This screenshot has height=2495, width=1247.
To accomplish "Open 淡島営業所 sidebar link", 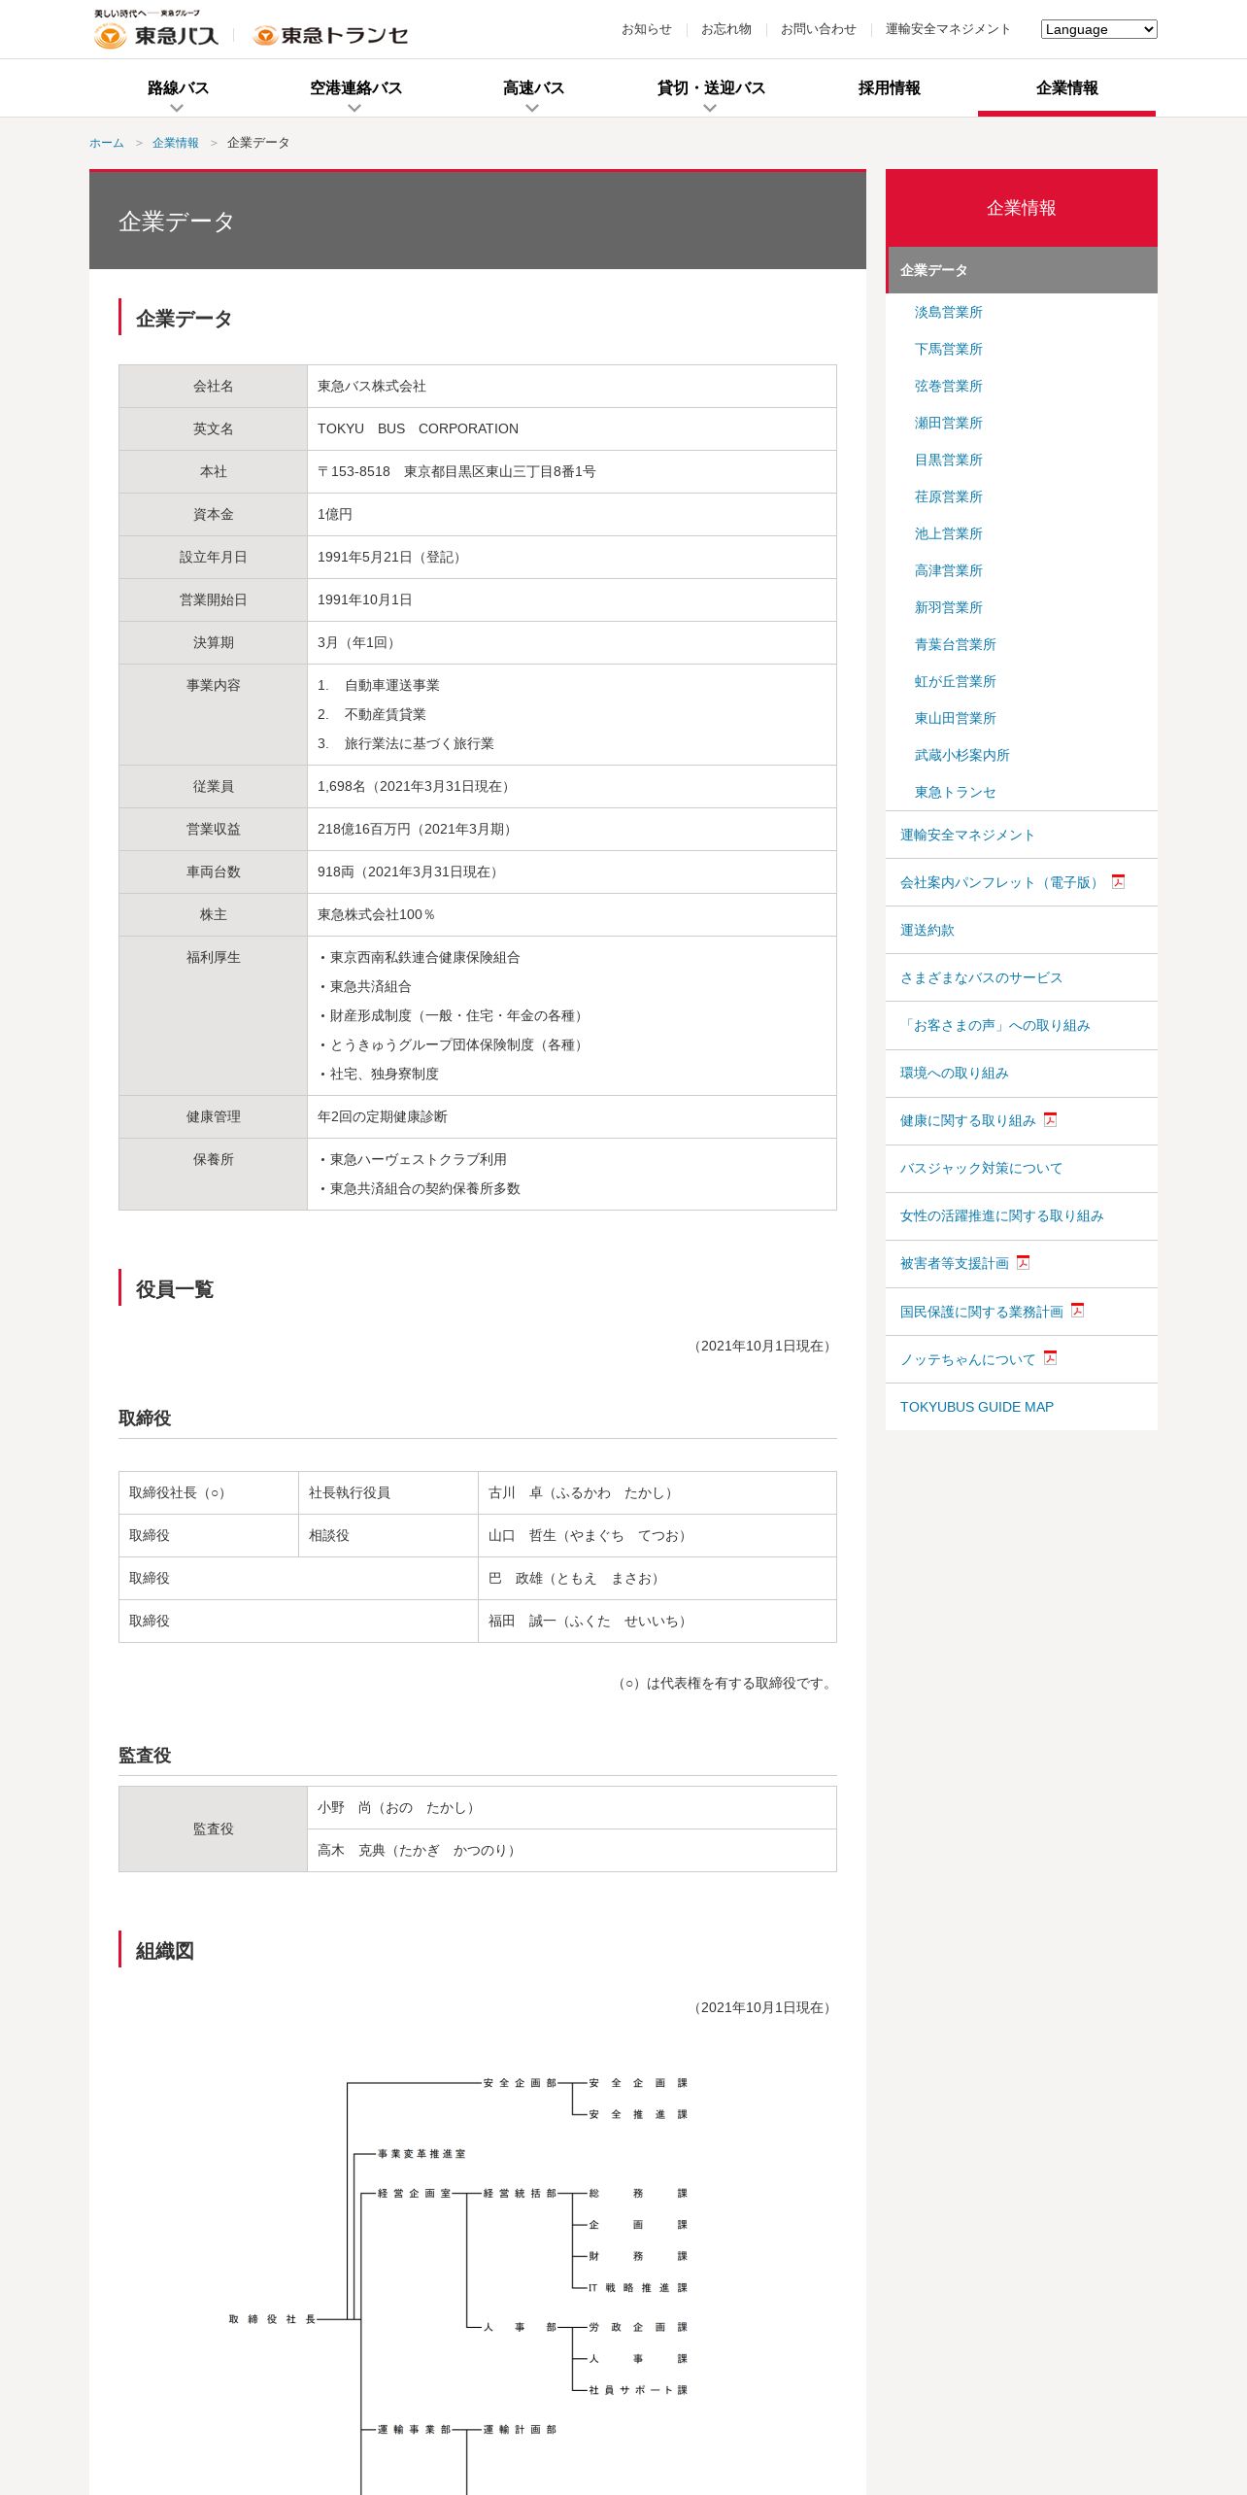I will [948, 312].
